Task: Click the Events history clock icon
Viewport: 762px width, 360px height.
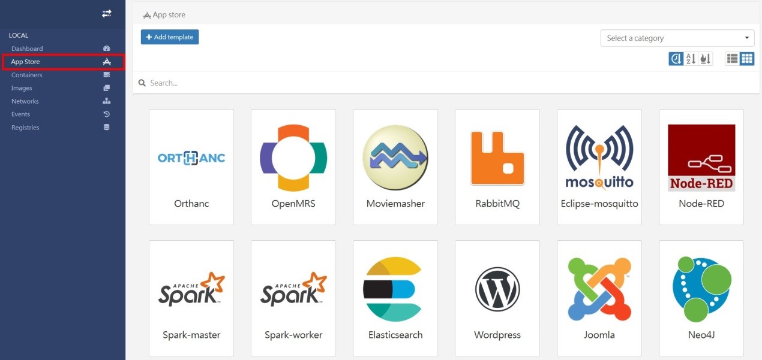Action: pyautogui.click(x=106, y=114)
